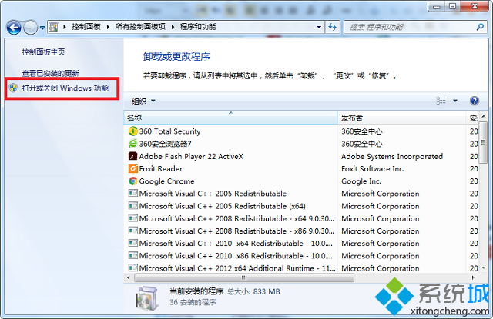Screen dimensions: 493x319
Task: Maximize the Programs and Features window
Action: (x=452, y=7)
